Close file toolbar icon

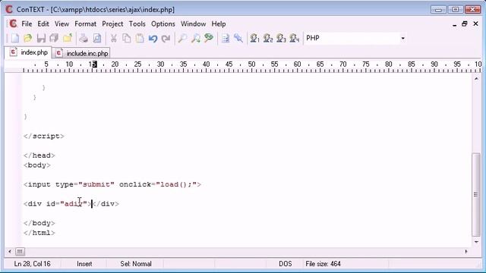(68, 38)
